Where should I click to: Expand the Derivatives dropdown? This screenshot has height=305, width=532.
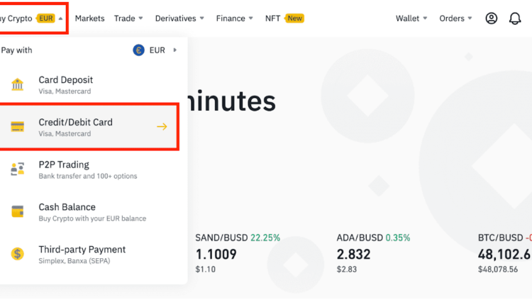(x=179, y=18)
